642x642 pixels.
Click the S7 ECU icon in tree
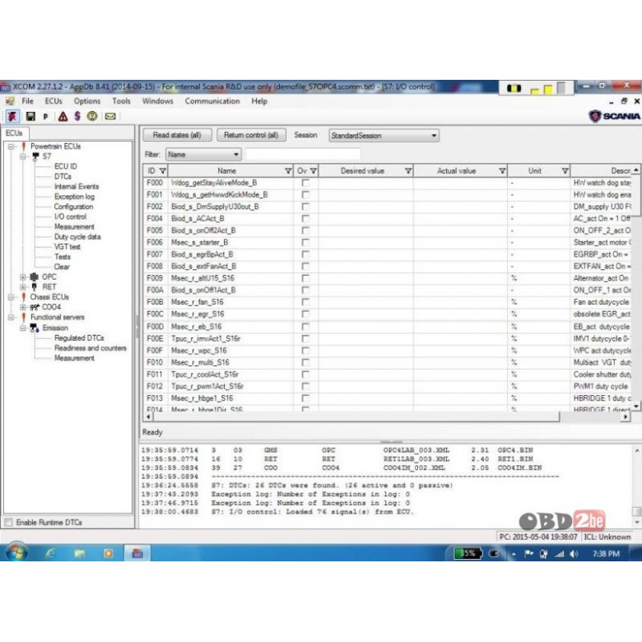pyautogui.click(x=35, y=156)
